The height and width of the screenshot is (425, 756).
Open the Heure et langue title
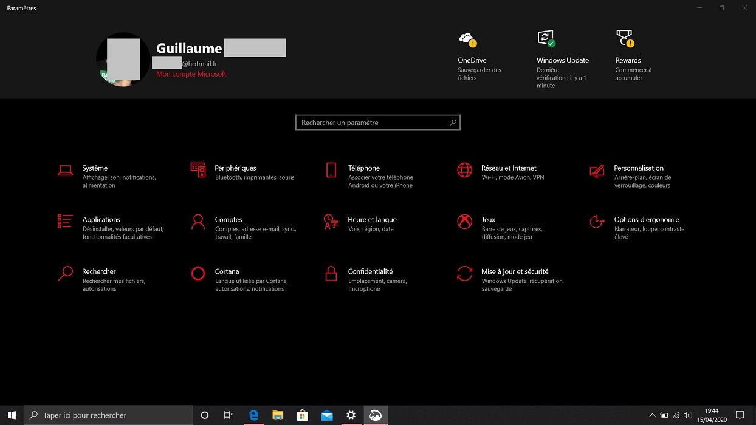coord(373,220)
